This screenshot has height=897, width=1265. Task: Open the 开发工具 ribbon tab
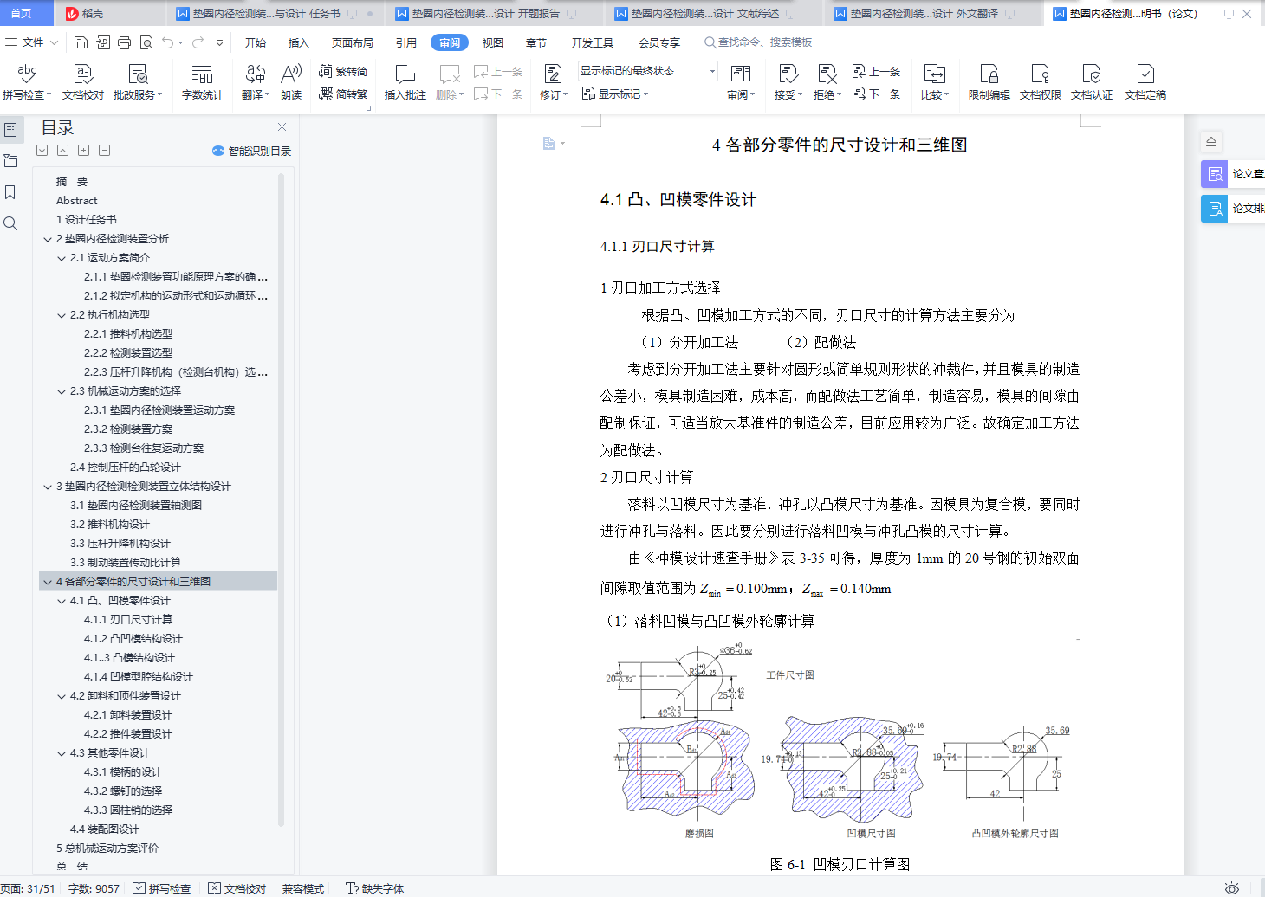coord(593,42)
